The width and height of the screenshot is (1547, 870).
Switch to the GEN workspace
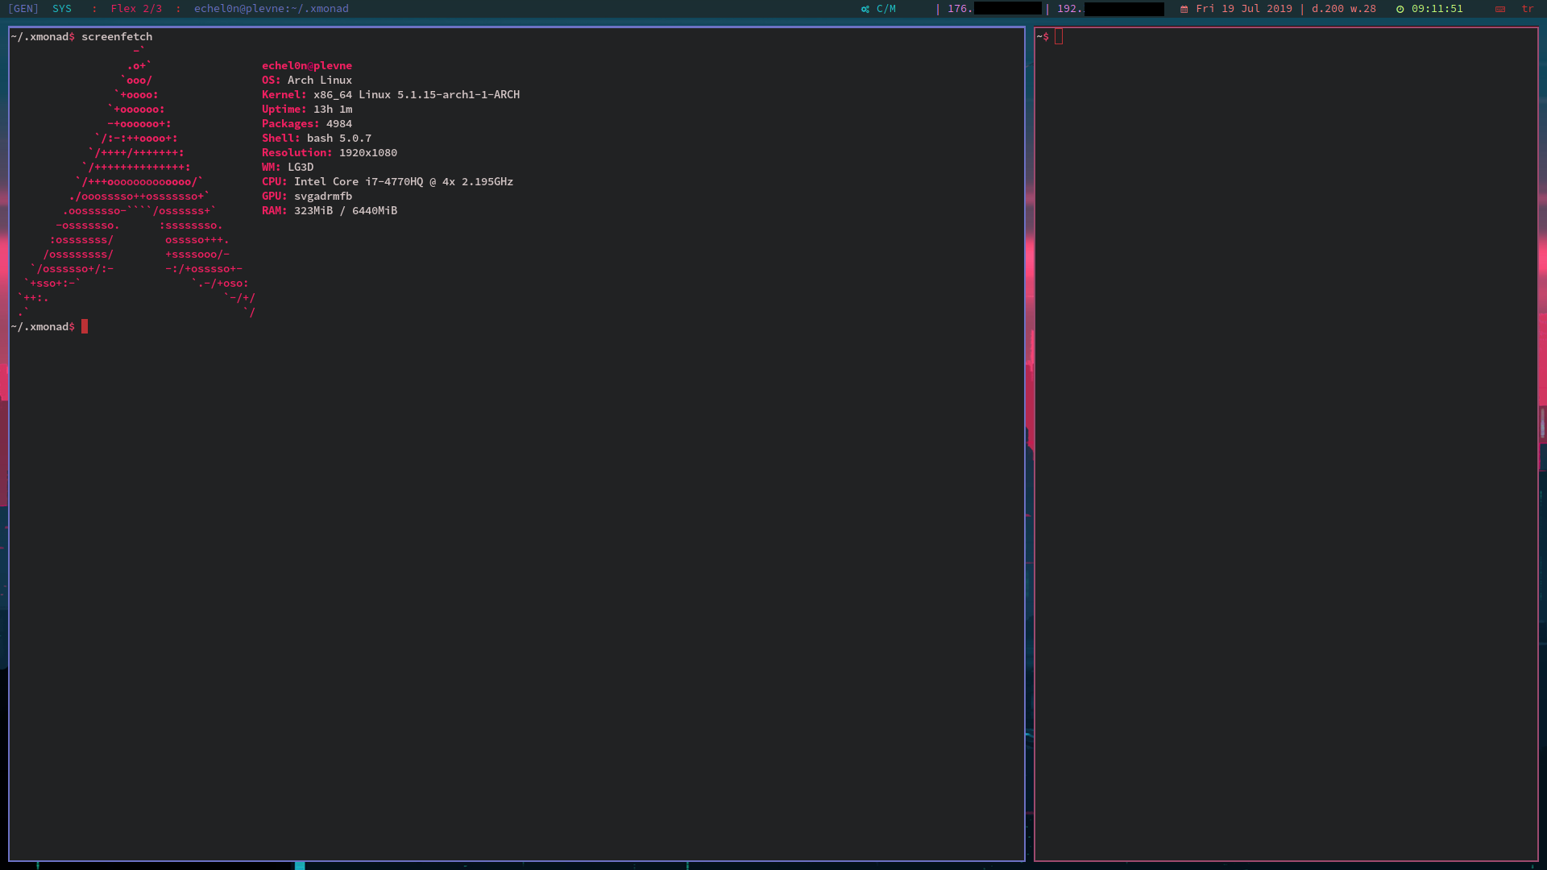(x=23, y=9)
